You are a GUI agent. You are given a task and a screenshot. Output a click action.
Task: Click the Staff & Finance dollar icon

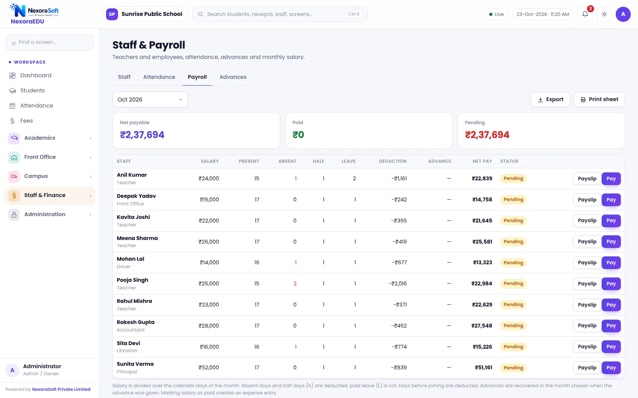coord(14,195)
